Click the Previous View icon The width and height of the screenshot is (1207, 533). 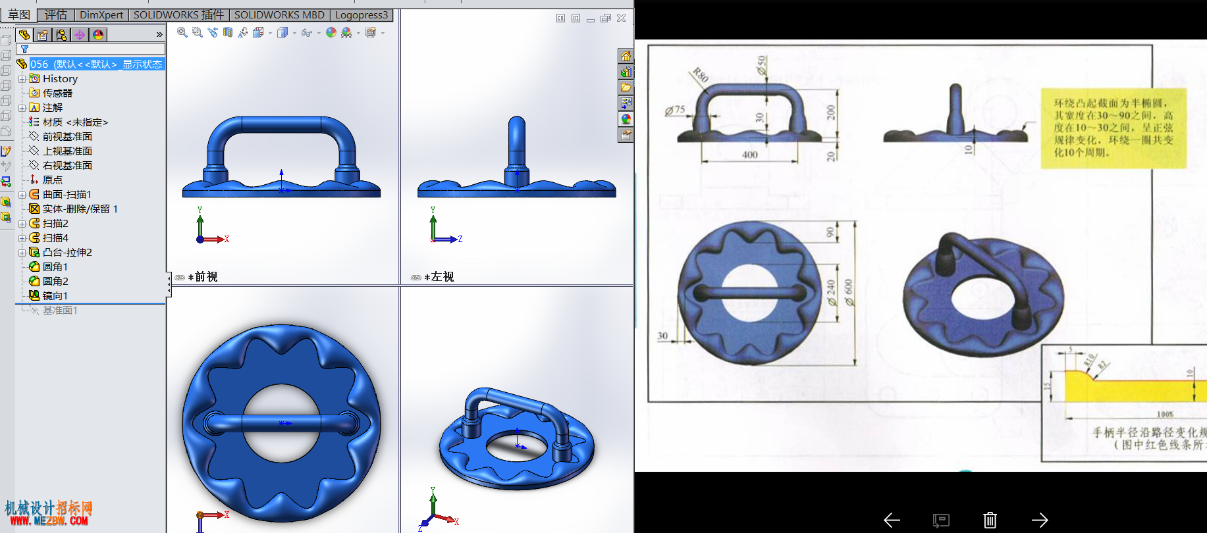click(213, 32)
